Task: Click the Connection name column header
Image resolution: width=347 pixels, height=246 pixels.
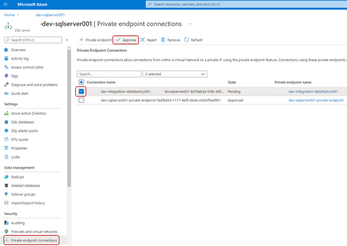Action: click(x=101, y=82)
